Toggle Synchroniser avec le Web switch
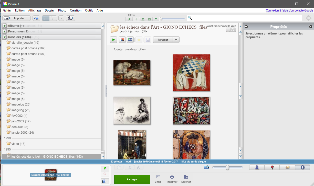The height and width of the screenshot is (186, 314). [231, 30]
